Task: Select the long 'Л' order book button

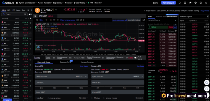Action: click(149, 27)
